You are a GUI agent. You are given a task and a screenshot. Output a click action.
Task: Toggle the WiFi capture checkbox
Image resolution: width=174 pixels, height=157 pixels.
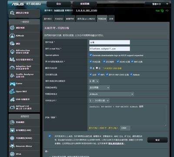(x=99, y=74)
